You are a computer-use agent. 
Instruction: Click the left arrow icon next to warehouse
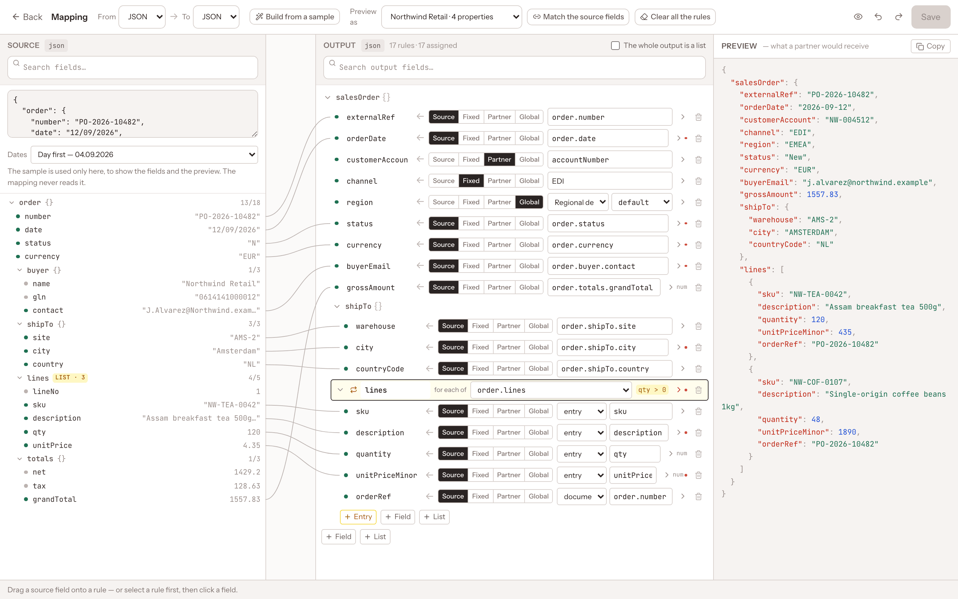429,326
